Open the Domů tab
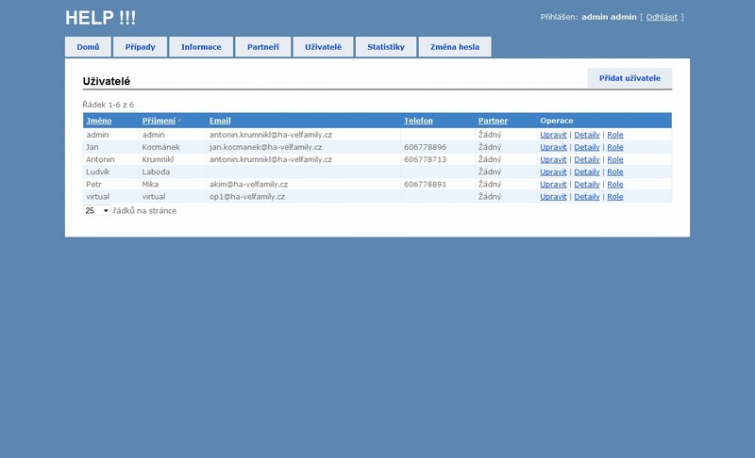Image resolution: width=755 pixels, height=458 pixels. pos(88,47)
